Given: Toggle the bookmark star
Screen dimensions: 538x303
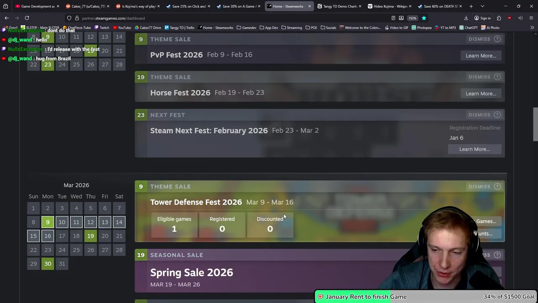Looking at the screenshot, I should (x=424, y=18).
